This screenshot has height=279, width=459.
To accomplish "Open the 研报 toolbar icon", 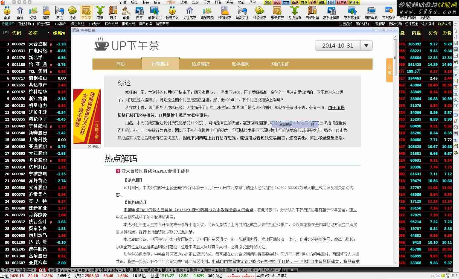I will pyautogui.click(x=113, y=13).
